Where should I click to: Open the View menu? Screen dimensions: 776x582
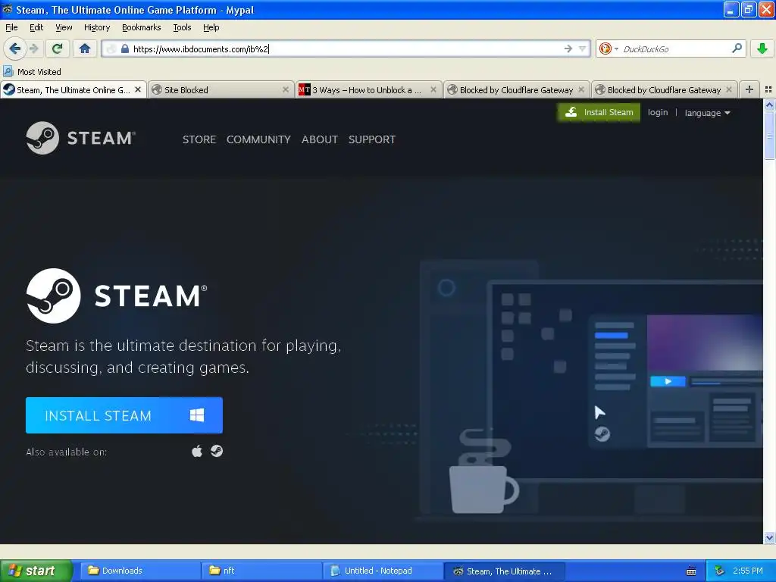point(64,27)
